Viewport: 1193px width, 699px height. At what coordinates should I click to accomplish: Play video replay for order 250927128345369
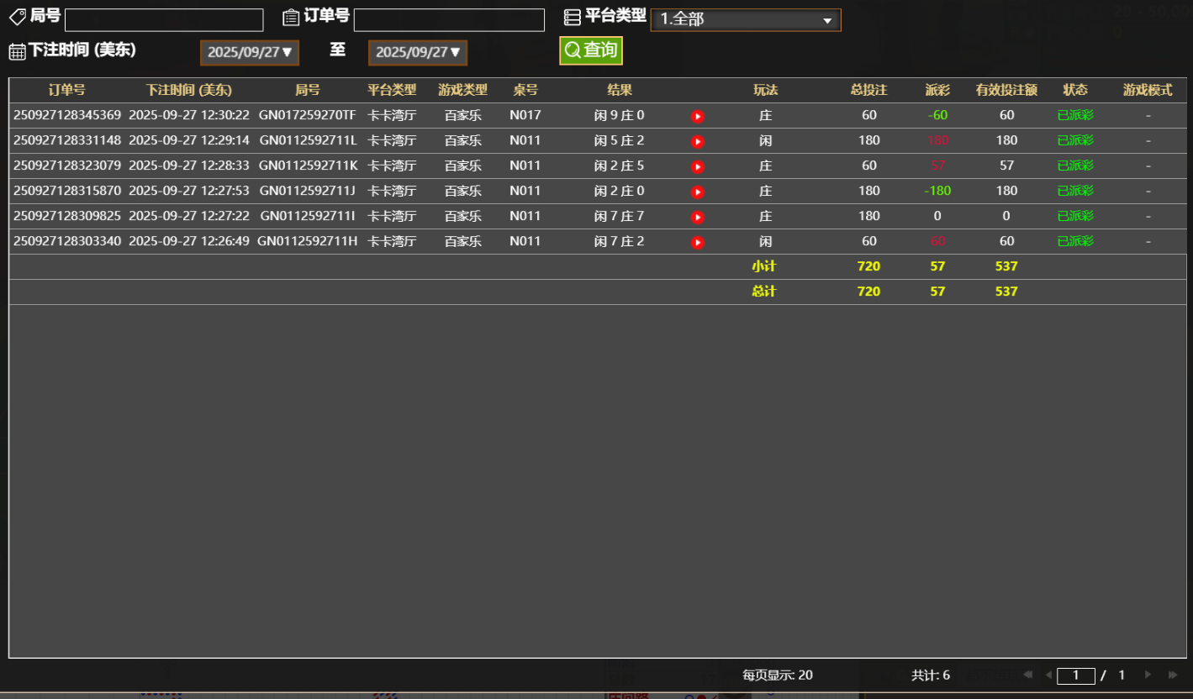pyautogui.click(x=697, y=116)
